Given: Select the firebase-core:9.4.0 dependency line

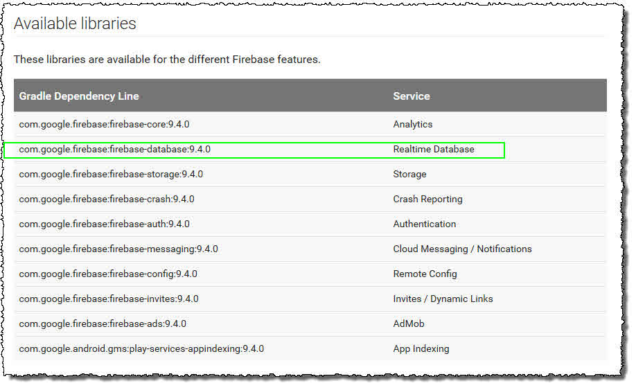Looking at the screenshot, I should (104, 125).
